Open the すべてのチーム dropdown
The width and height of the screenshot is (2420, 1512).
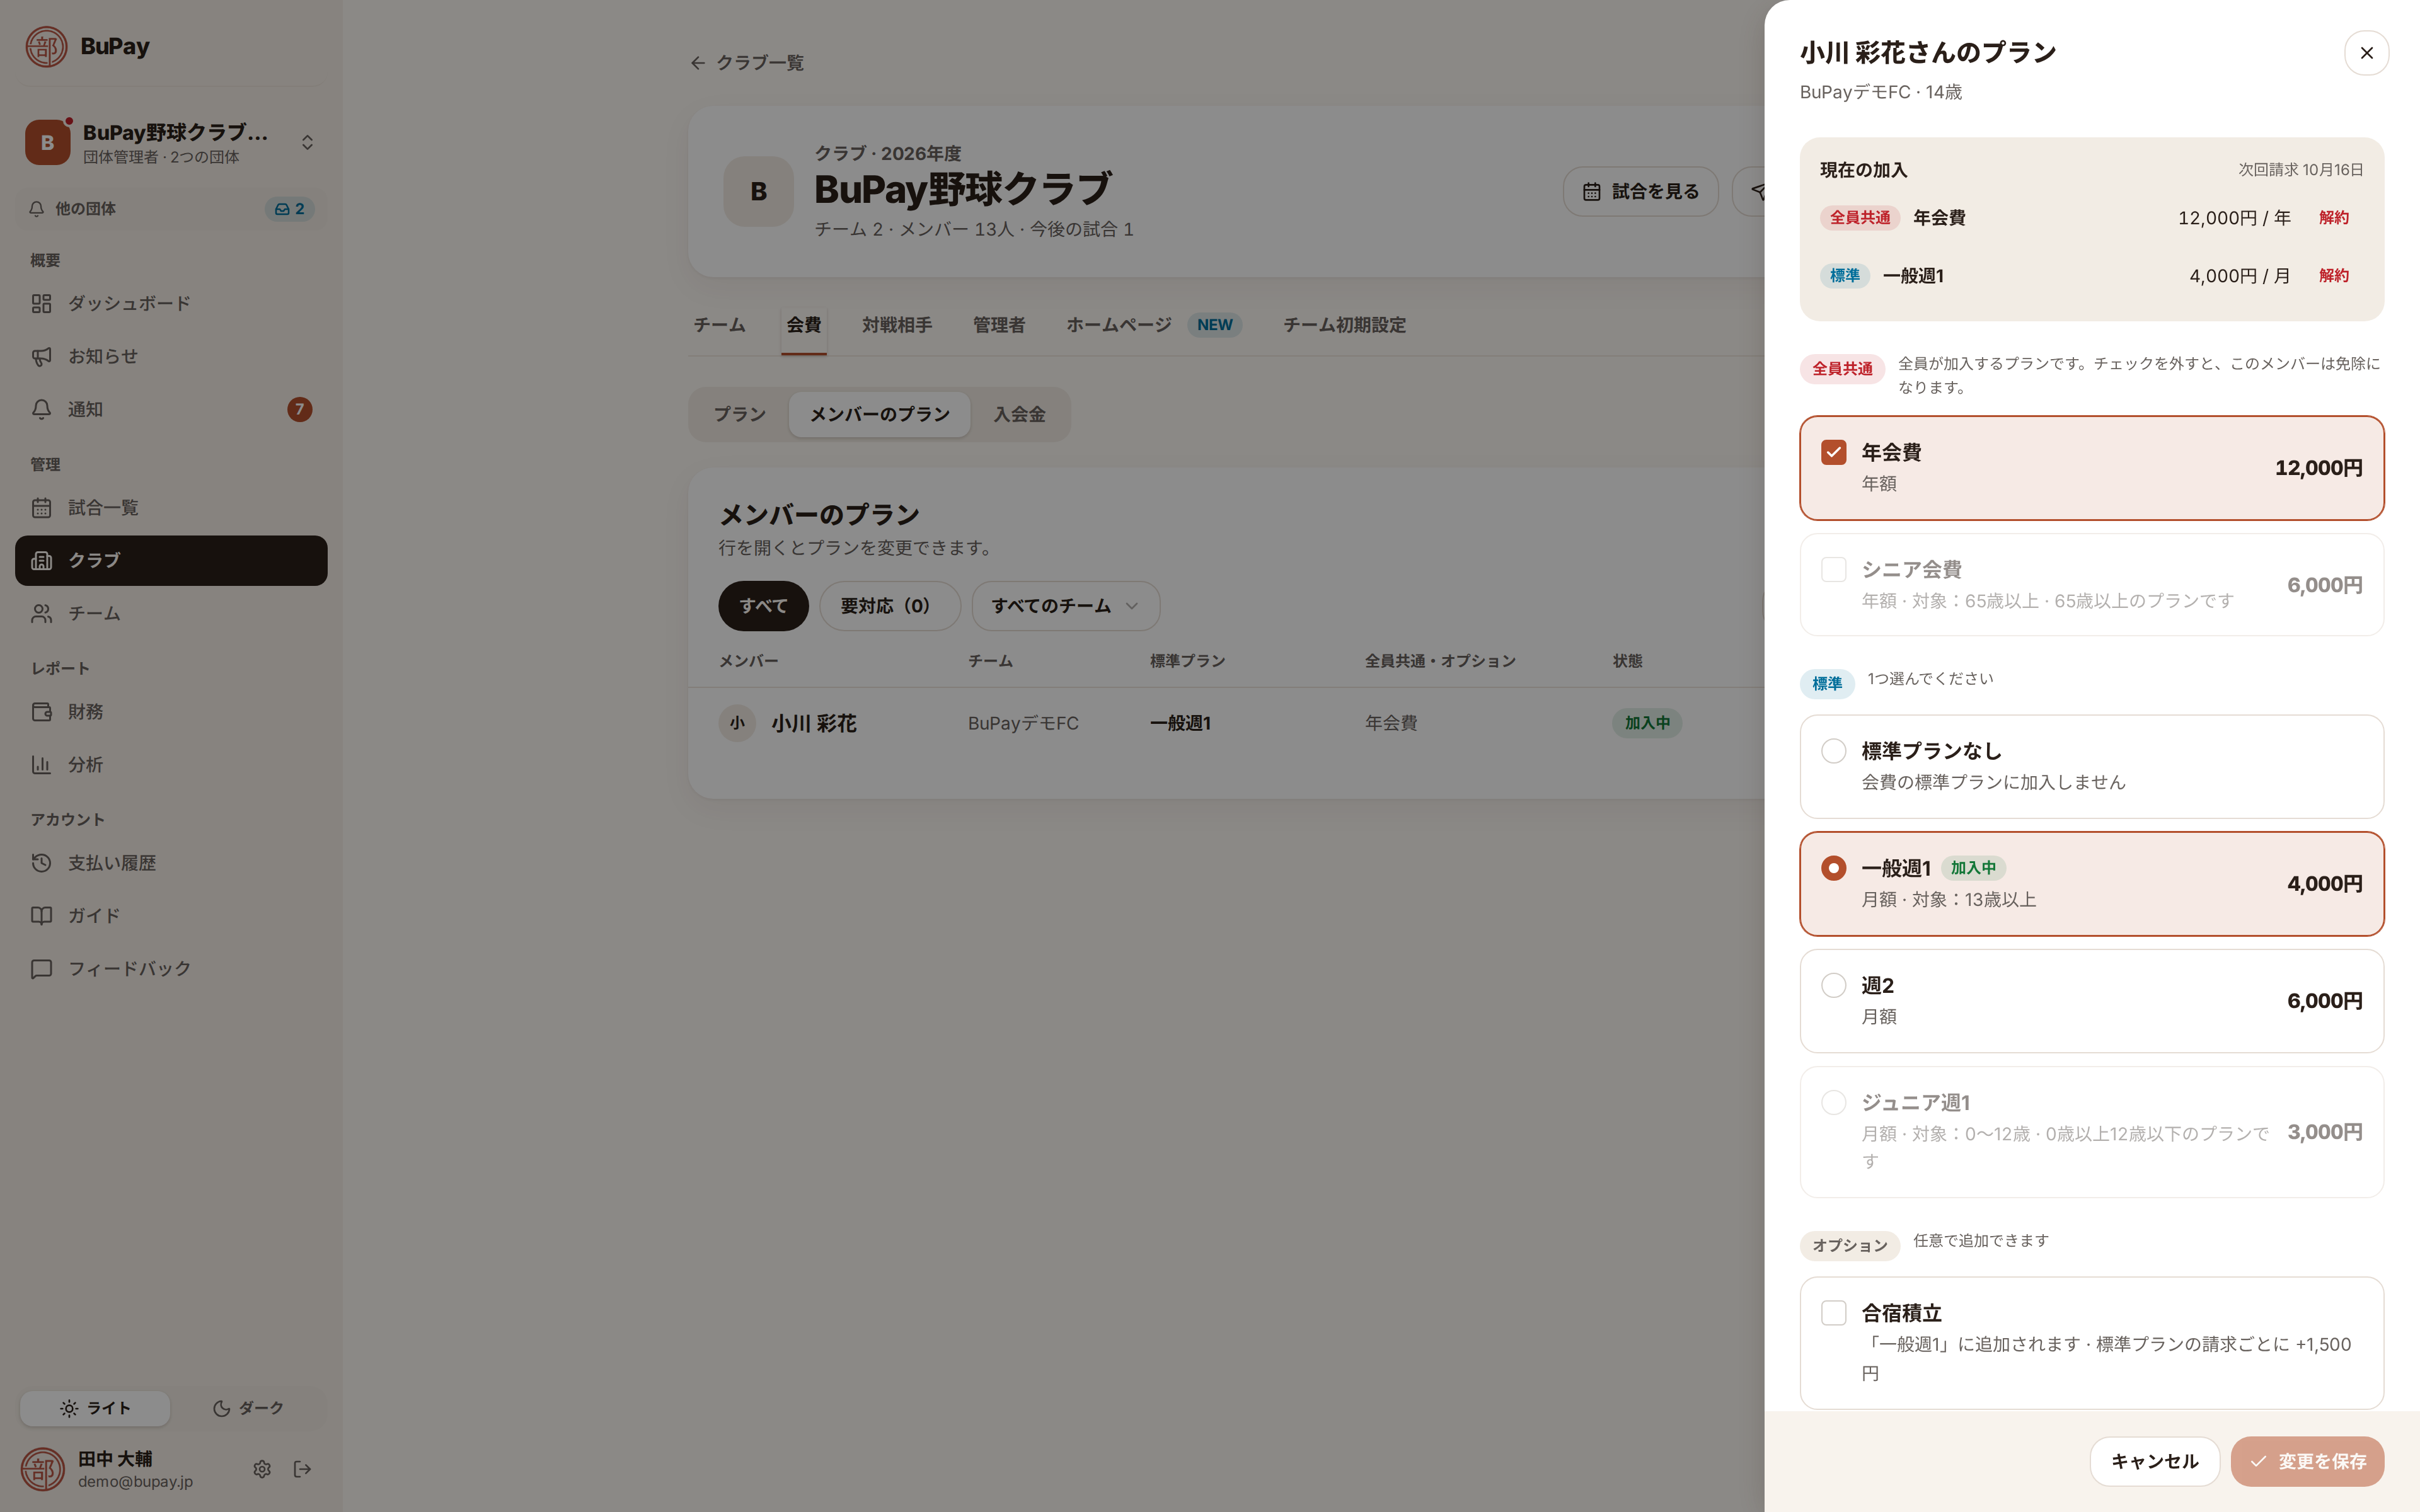(x=1065, y=606)
